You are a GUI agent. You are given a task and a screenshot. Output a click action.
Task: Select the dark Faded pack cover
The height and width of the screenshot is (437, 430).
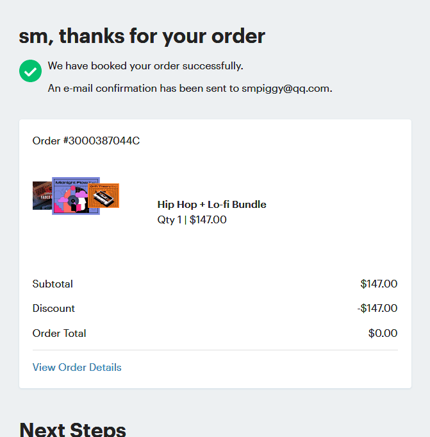pos(42,195)
